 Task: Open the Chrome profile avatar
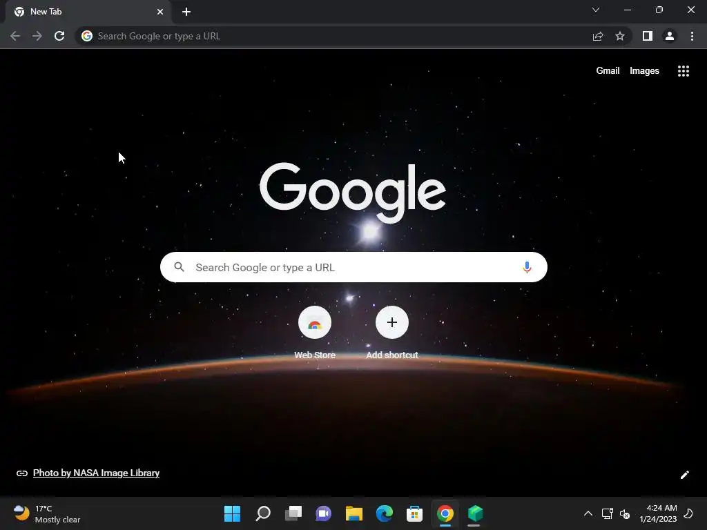coord(670,36)
